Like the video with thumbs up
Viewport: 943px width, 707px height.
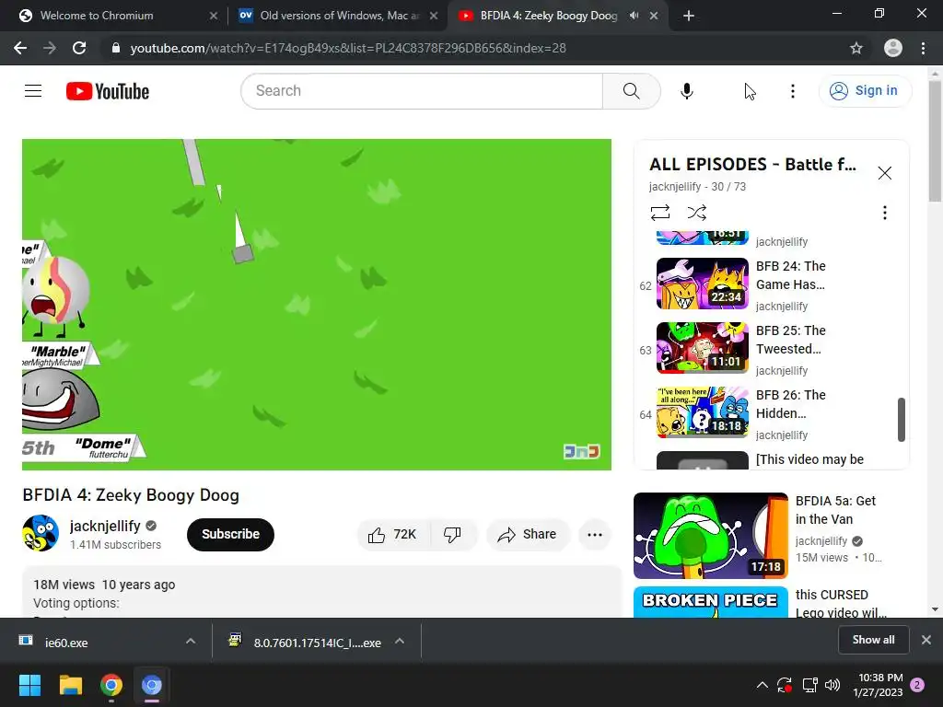click(x=394, y=535)
